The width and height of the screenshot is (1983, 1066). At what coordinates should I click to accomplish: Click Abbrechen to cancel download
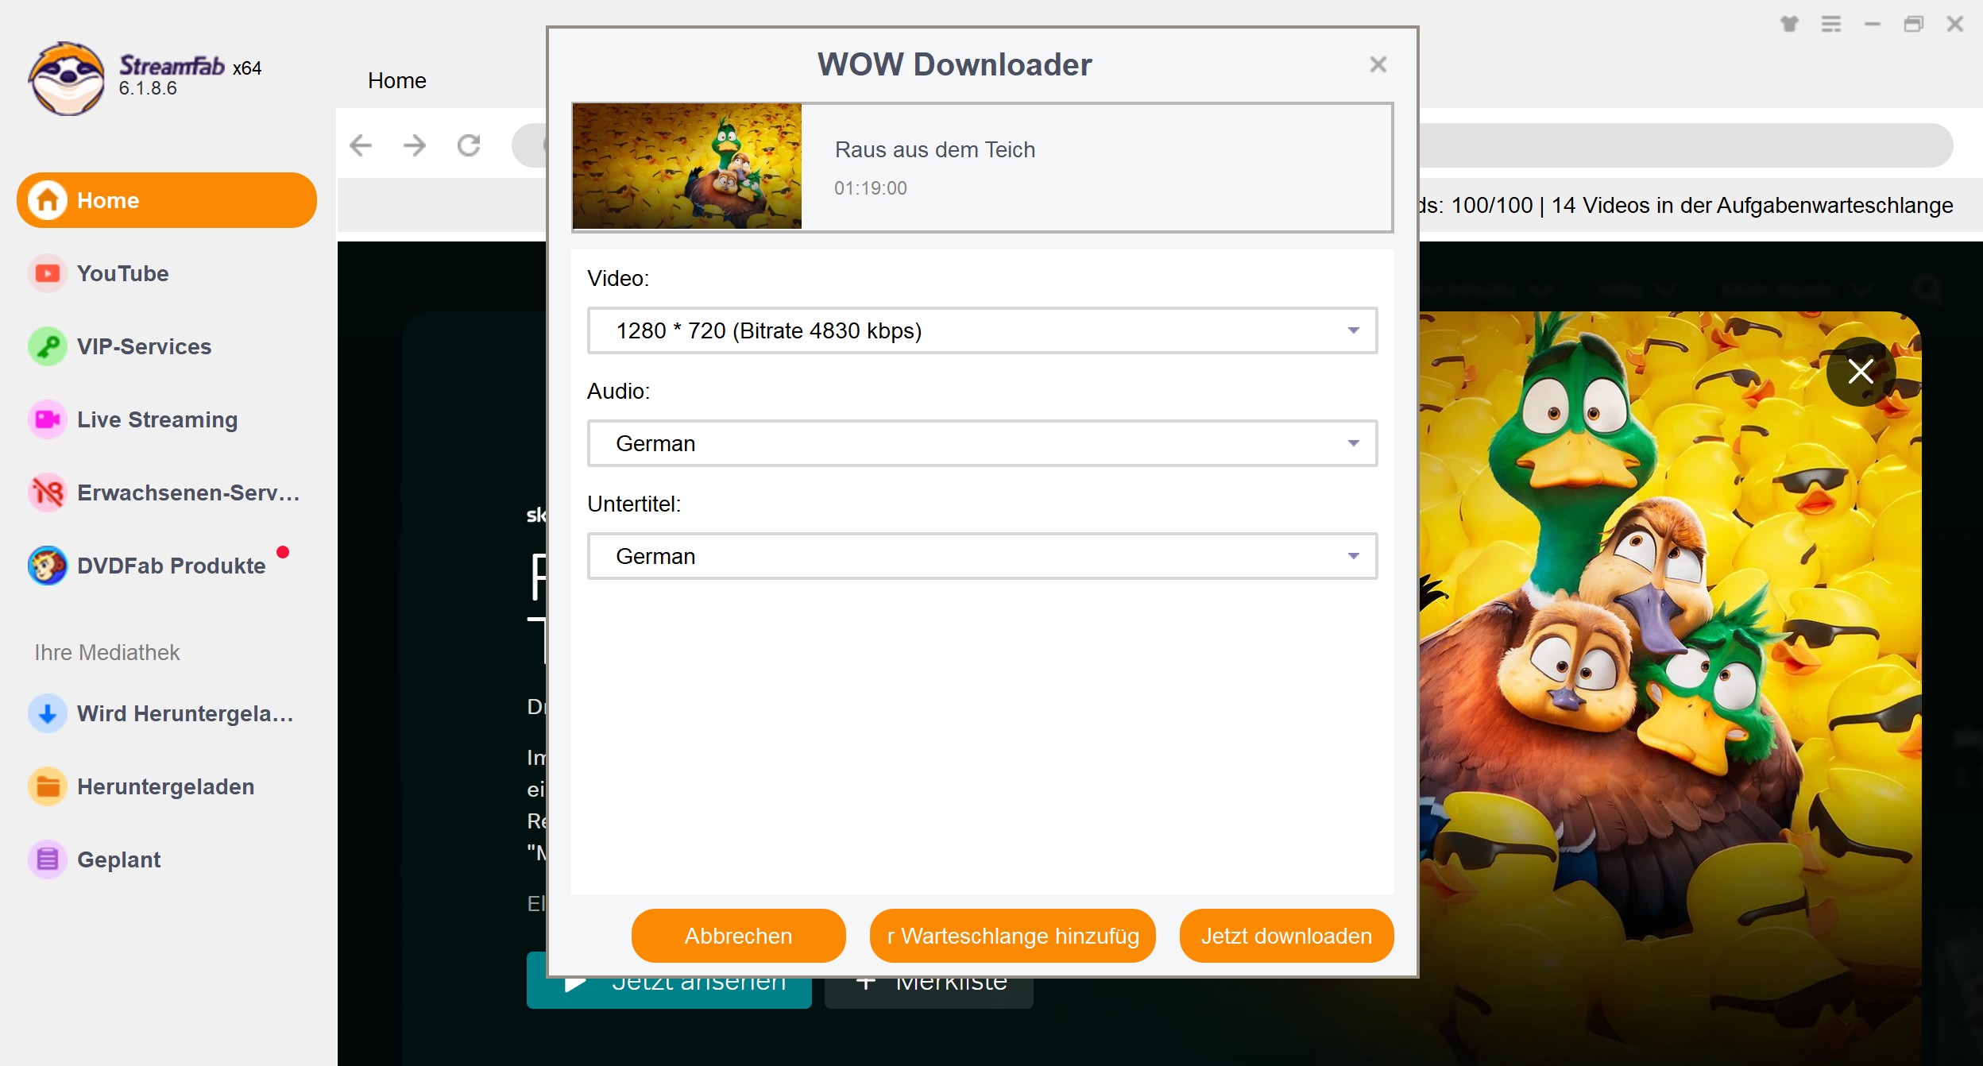click(x=739, y=935)
